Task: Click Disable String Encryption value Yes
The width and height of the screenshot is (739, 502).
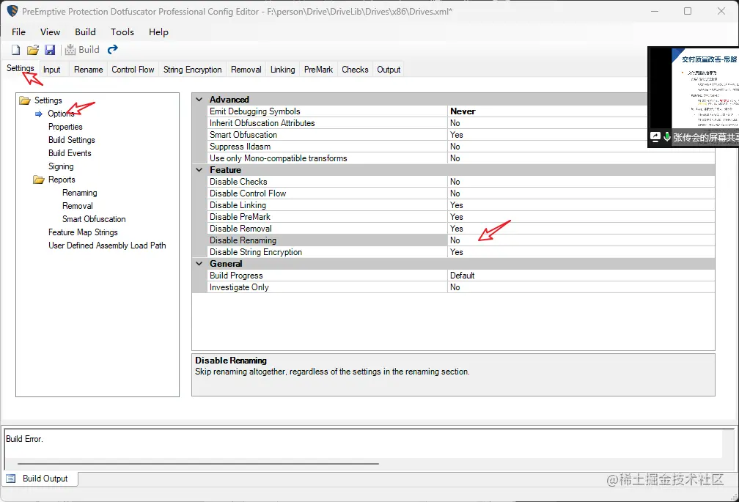Action: (x=581, y=252)
